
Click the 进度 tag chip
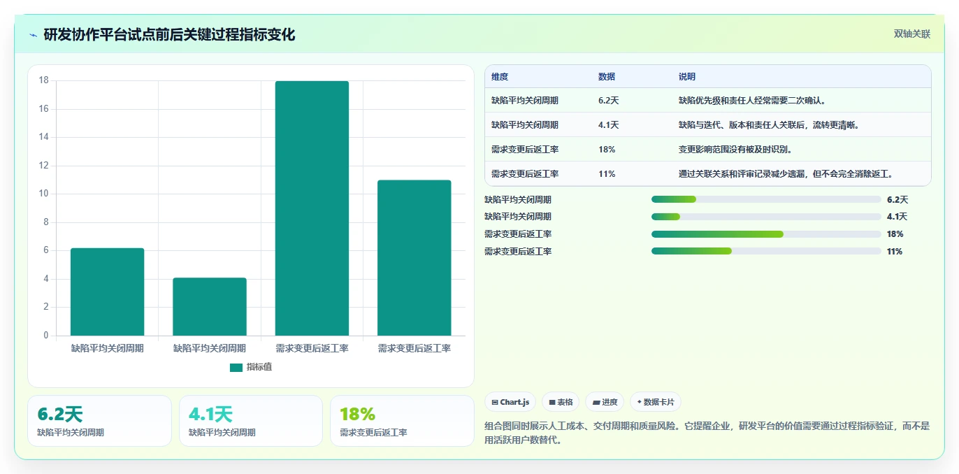(x=605, y=402)
